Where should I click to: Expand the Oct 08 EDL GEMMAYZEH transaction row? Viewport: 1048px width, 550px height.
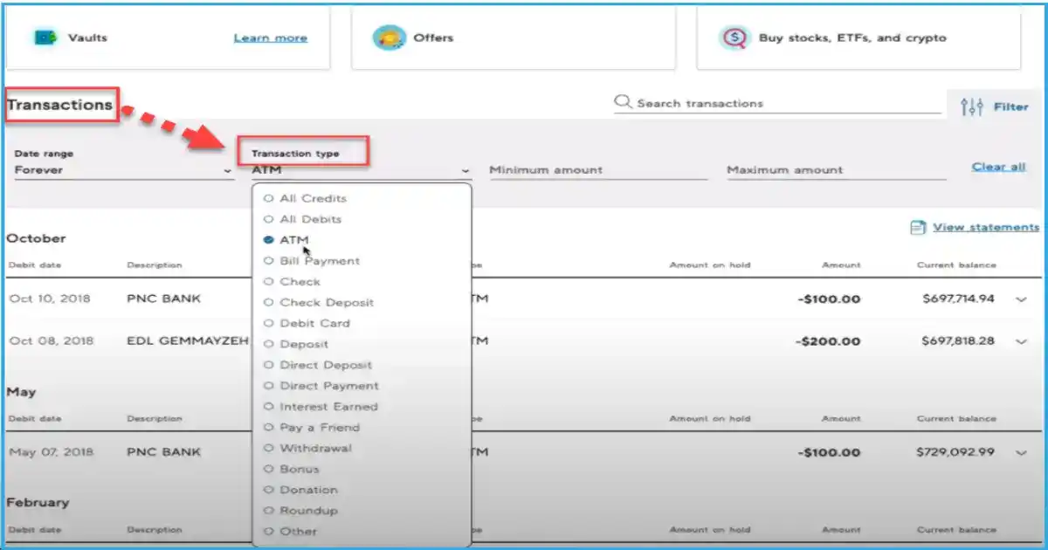(1021, 341)
